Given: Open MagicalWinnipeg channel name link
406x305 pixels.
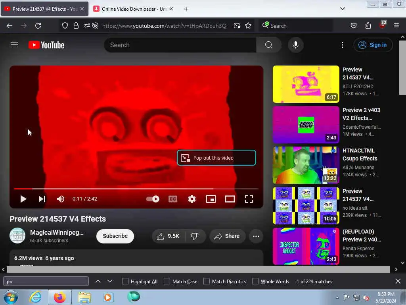Looking at the screenshot, I should point(57,232).
